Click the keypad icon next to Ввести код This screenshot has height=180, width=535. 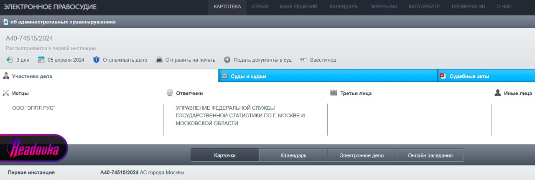click(303, 60)
